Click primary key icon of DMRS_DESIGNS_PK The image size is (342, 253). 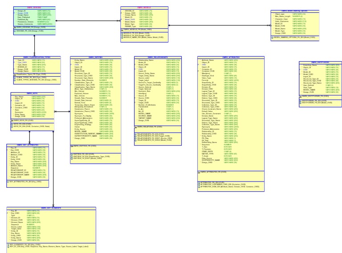(15, 28)
